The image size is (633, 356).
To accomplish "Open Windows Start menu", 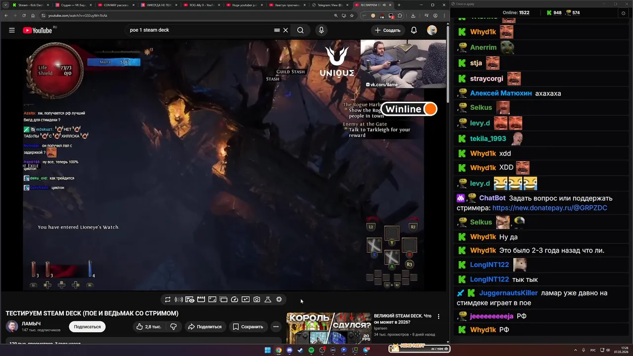I will (x=268, y=350).
